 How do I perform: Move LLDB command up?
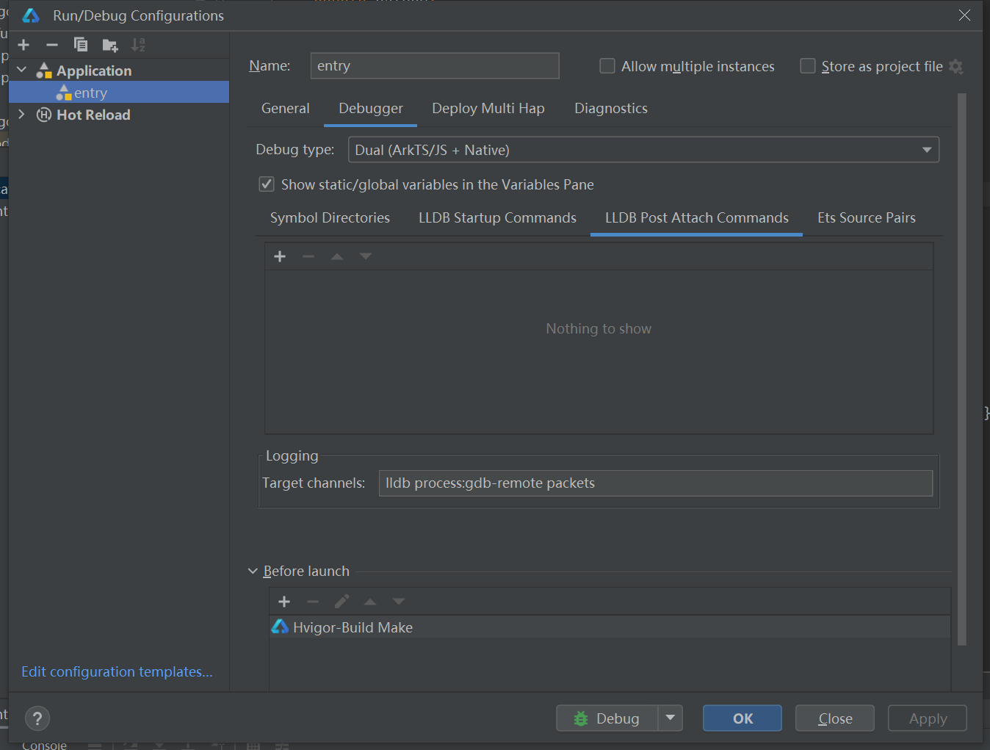click(x=337, y=256)
